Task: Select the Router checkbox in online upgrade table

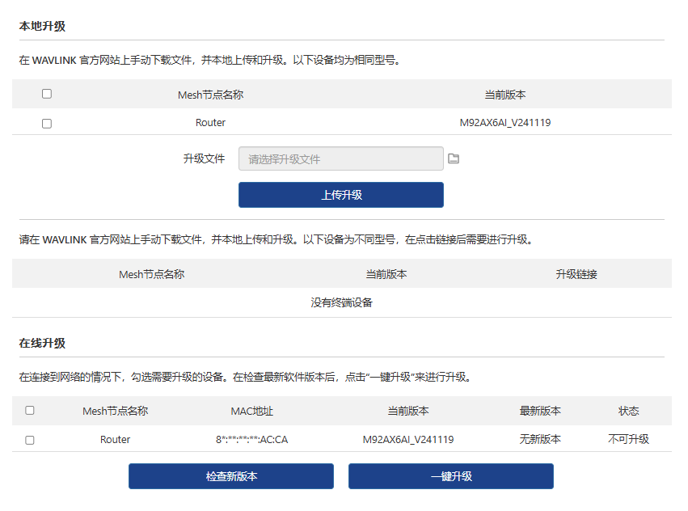Action: 30,441
